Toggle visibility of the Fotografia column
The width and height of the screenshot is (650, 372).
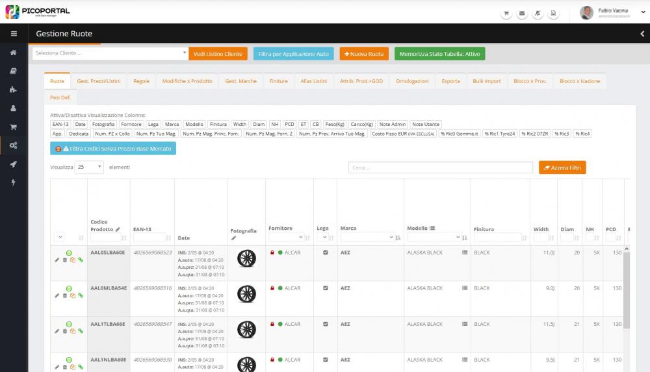click(103, 124)
